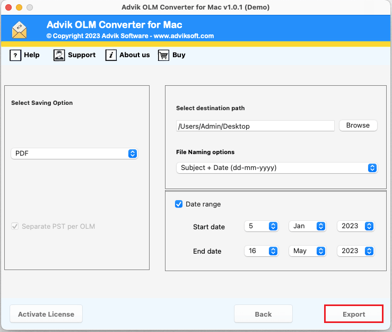Click the destination path input field
Image resolution: width=392 pixels, height=332 pixels.
point(255,126)
